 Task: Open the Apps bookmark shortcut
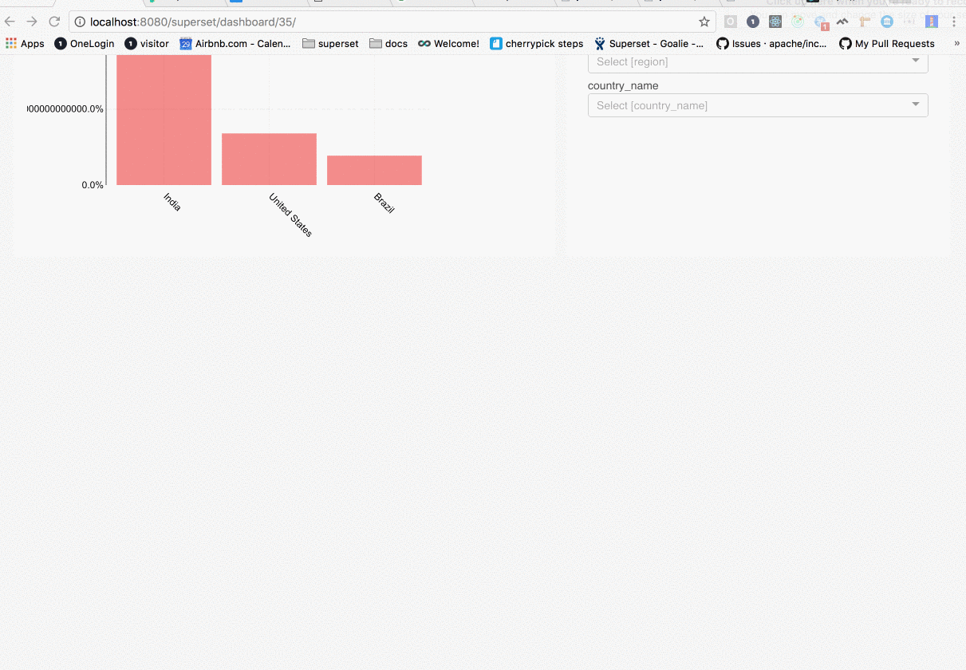coord(25,44)
